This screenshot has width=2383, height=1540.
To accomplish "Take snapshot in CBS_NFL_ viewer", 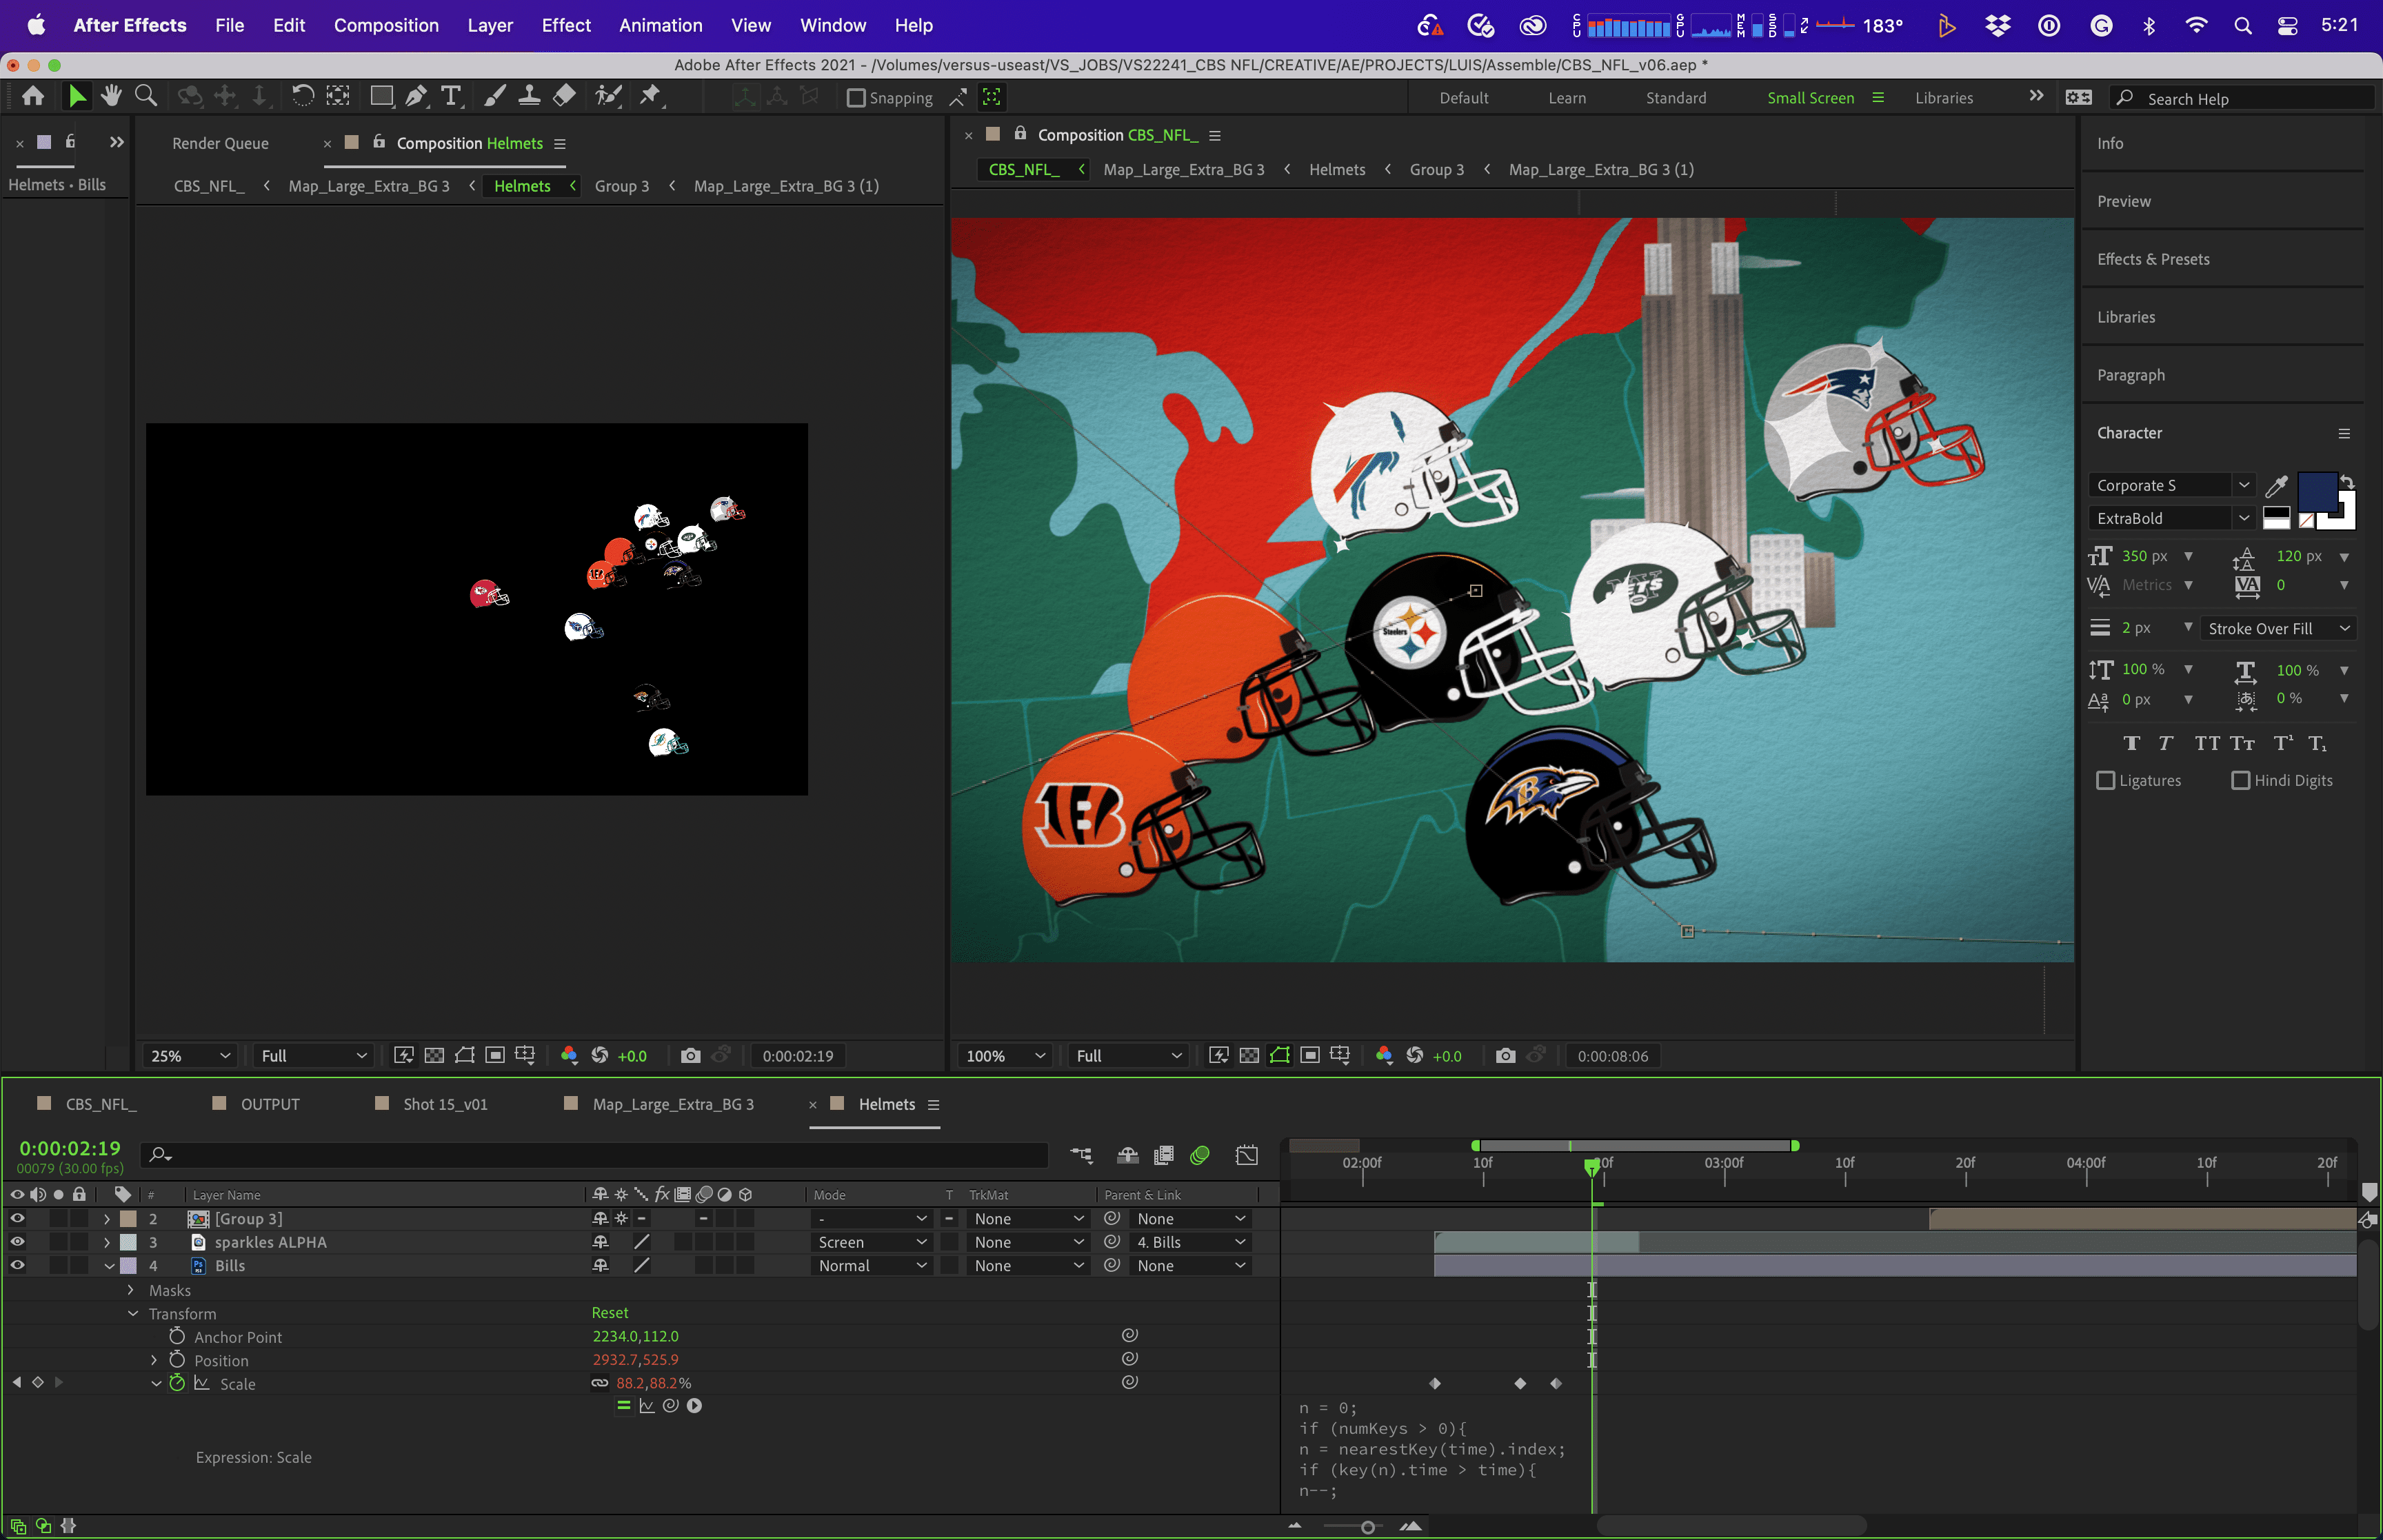I will tap(1505, 1056).
